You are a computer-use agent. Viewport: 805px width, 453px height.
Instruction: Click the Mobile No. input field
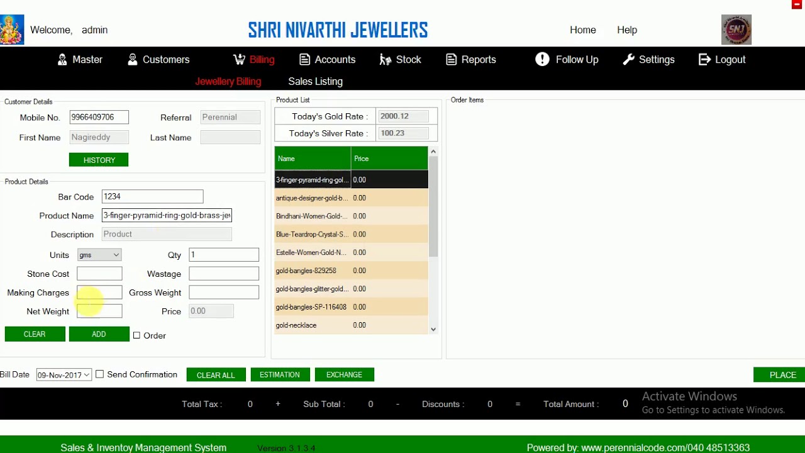coord(99,117)
